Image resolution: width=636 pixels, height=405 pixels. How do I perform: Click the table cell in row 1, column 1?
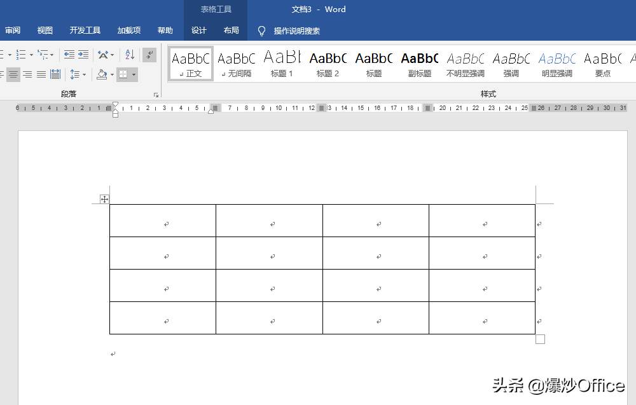click(x=163, y=221)
